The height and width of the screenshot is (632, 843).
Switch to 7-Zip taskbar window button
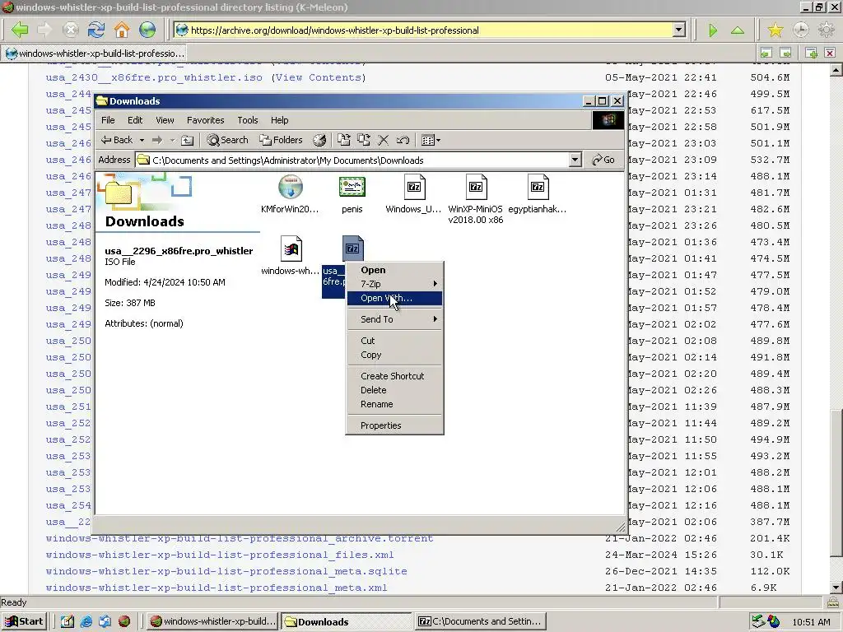(x=481, y=622)
